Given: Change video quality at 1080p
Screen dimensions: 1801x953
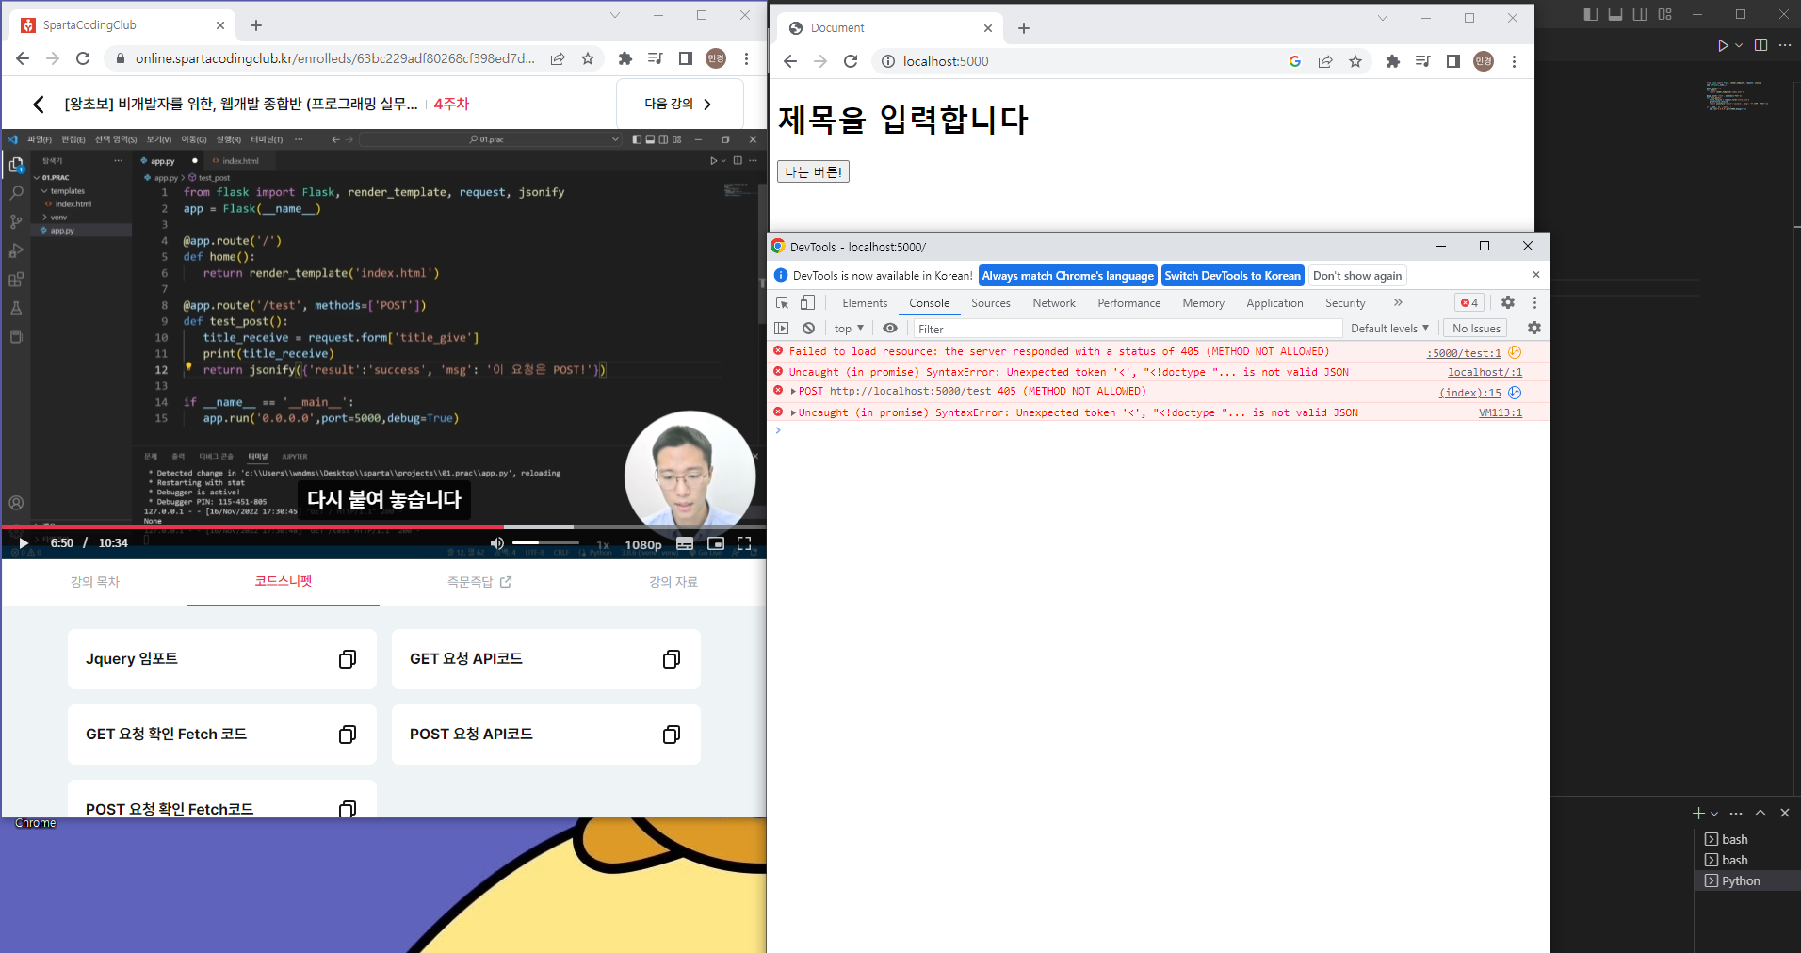Looking at the screenshot, I should [x=643, y=545].
